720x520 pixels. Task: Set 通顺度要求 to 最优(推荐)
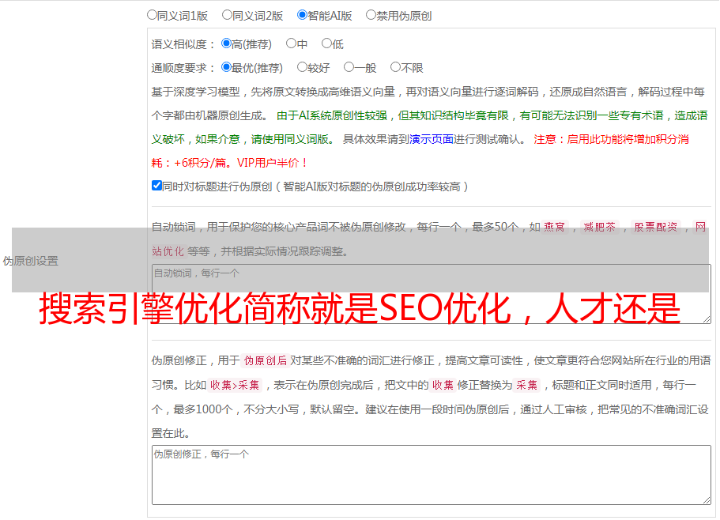[x=226, y=67]
